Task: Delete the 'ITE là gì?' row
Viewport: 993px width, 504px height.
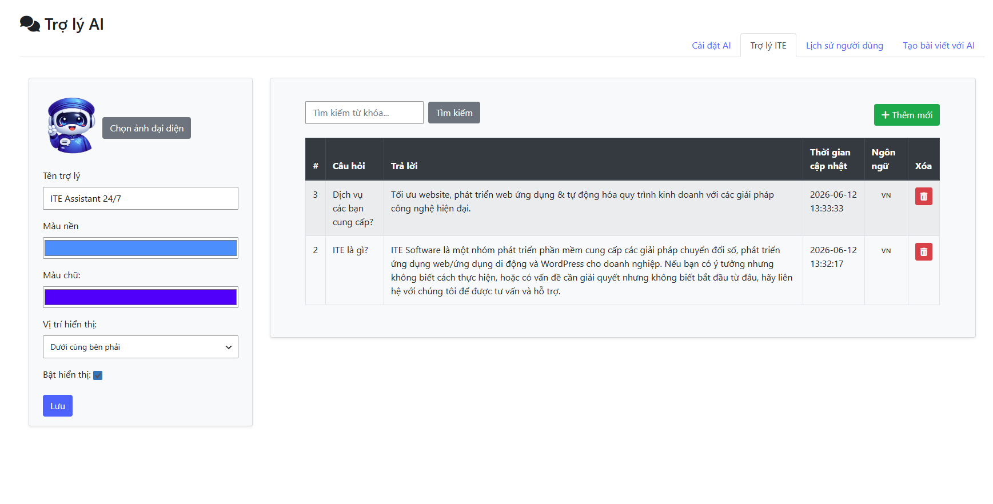Action: point(923,252)
